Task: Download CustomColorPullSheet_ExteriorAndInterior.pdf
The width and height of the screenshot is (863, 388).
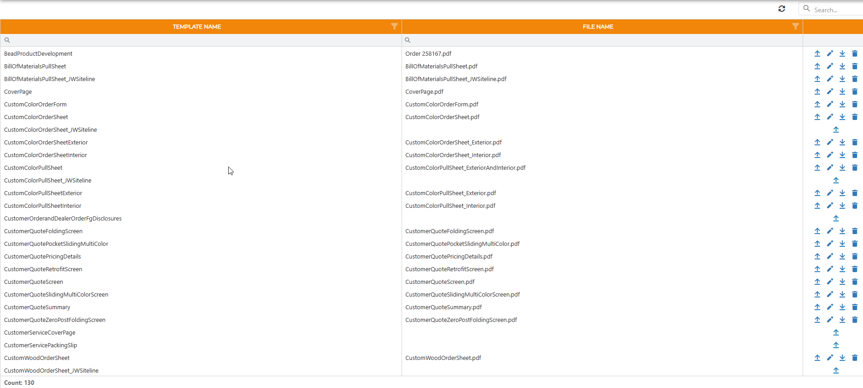Action: [x=842, y=168]
